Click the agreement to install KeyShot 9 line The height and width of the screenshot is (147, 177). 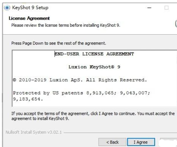coord(40,118)
